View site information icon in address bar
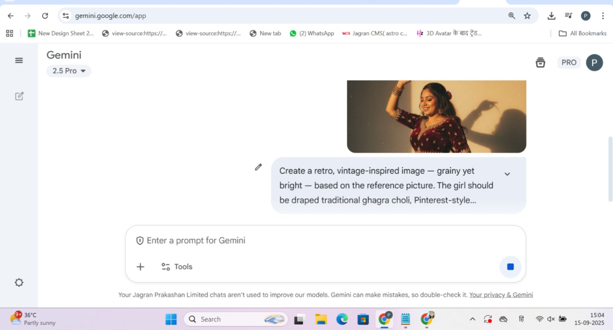Image resolution: width=613 pixels, height=330 pixels. (x=66, y=16)
